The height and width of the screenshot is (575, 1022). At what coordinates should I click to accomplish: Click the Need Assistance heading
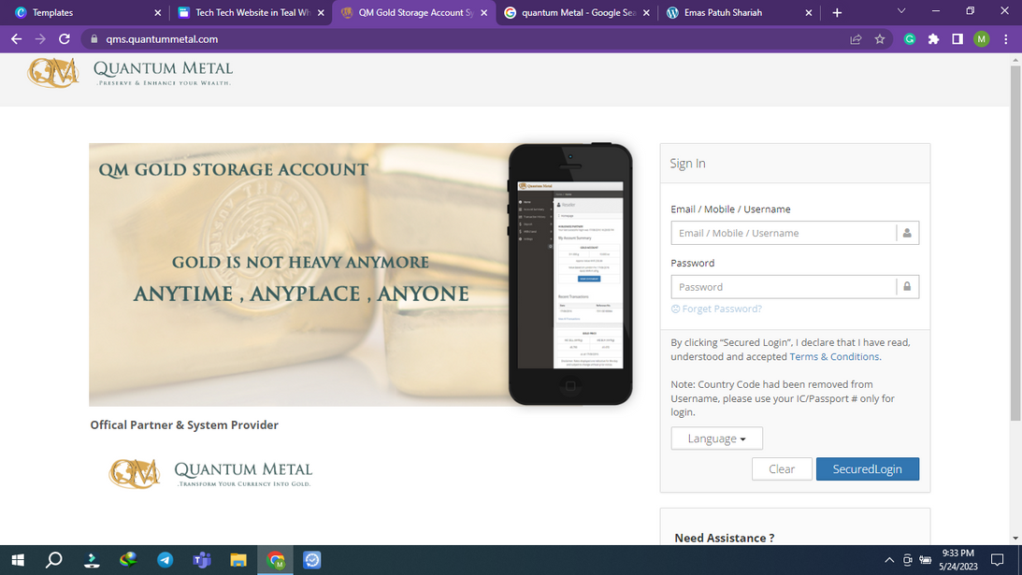tap(724, 538)
